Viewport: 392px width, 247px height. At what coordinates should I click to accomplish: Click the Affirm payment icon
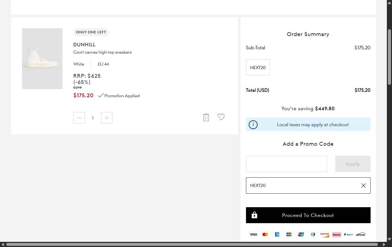(360, 235)
